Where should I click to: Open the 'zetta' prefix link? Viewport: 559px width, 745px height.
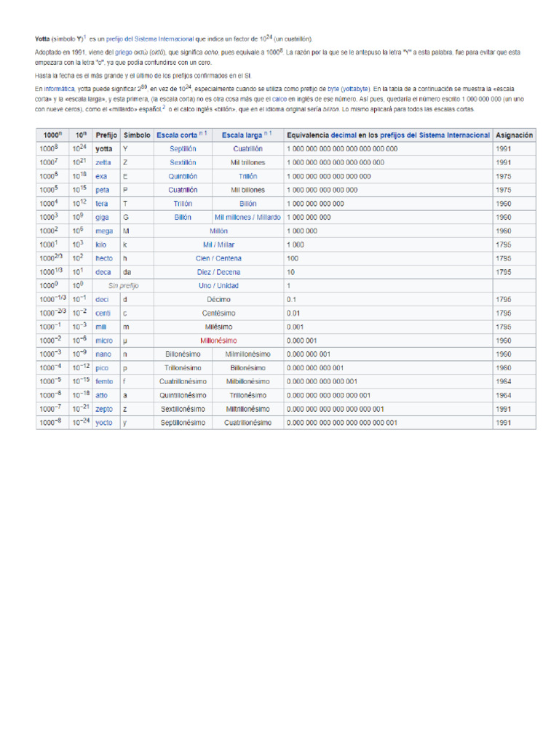click(103, 162)
